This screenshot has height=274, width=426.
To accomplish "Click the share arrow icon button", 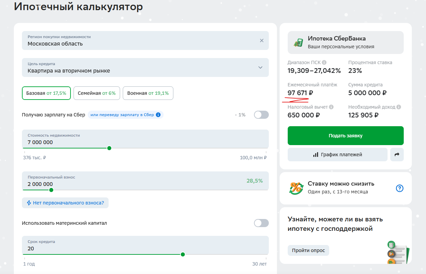I will click(x=397, y=155).
